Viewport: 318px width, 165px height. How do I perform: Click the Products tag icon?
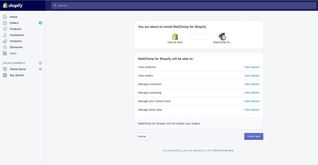click(x=5, y=29)
